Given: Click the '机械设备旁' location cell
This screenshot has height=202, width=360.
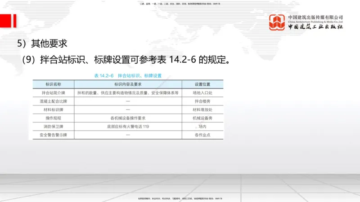Looking at the screenshot, I should pyautogui.click(x=202, y=118).
